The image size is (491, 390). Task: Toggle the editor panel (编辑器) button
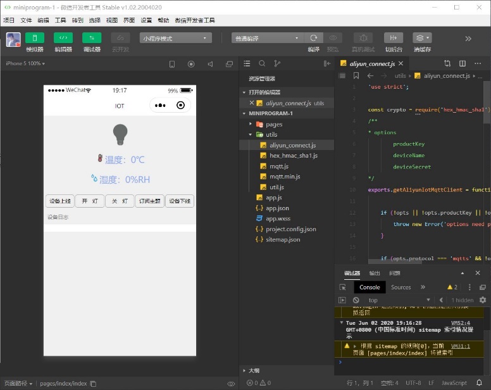[63, 38]
